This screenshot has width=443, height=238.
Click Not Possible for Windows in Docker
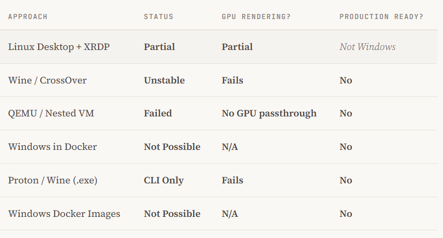coord(172,147)
